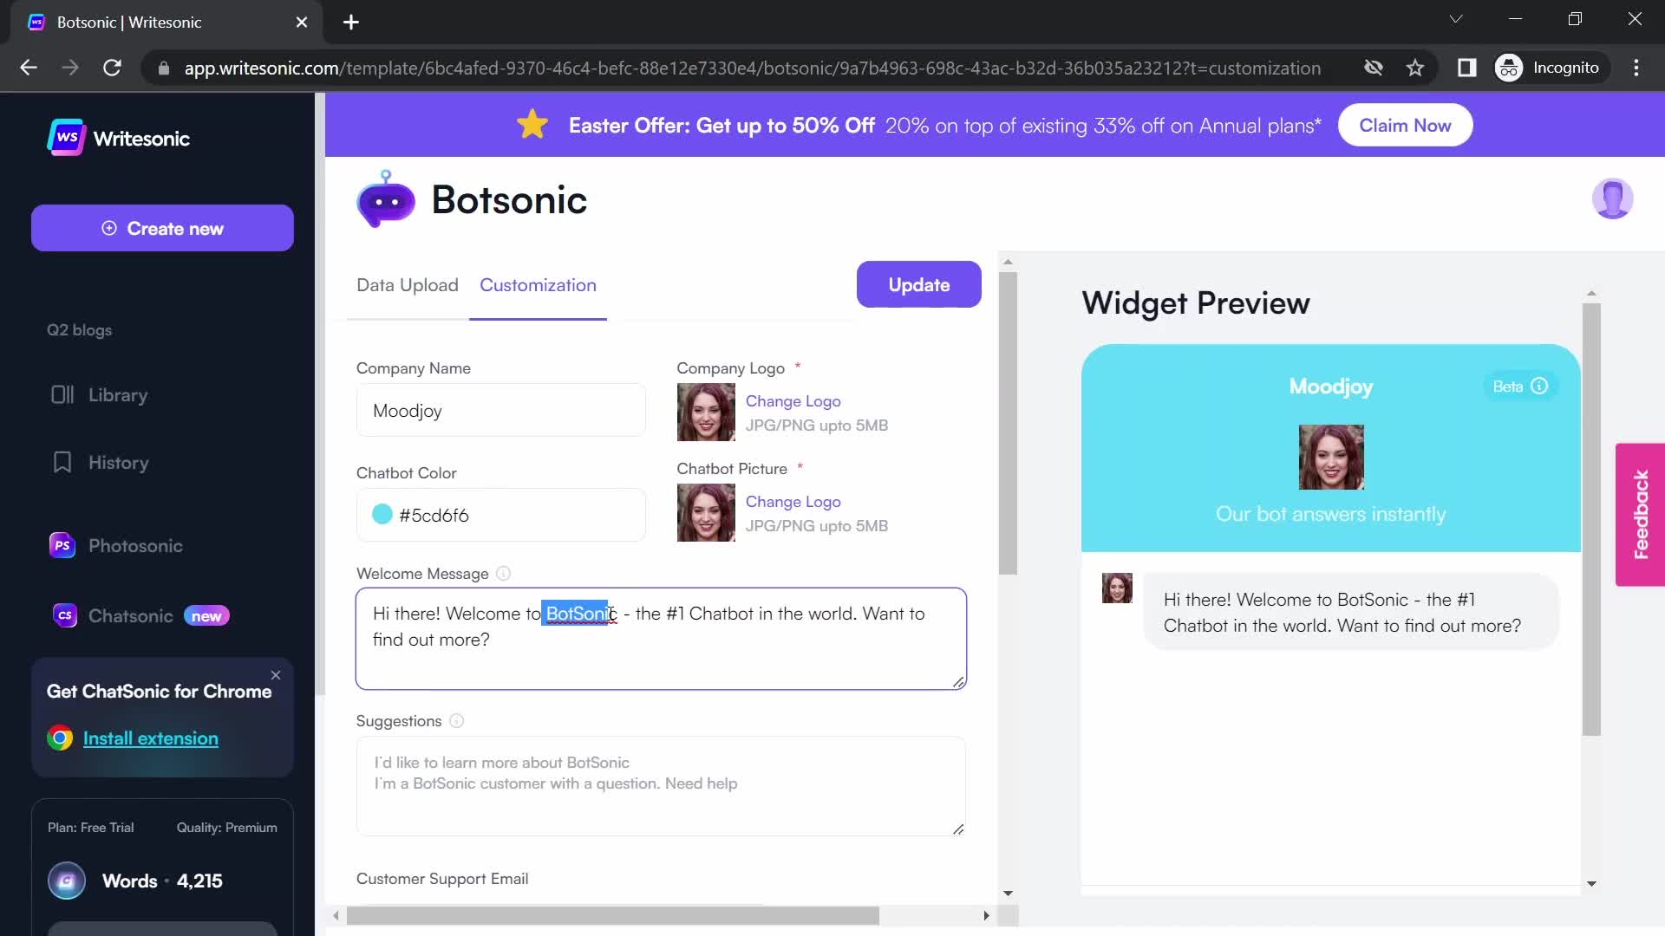1665x936 pixels.
Task: Click the Library sidebar icon
Action: 61,394
